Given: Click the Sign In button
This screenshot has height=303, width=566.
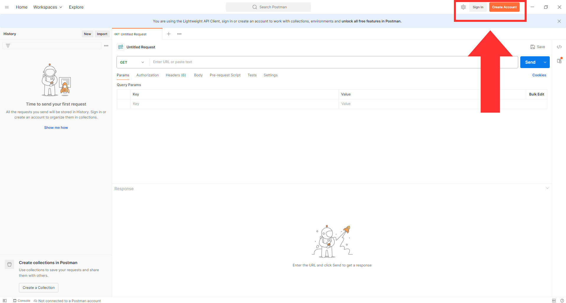Looking at the screenshot, I should pos(478,7).
